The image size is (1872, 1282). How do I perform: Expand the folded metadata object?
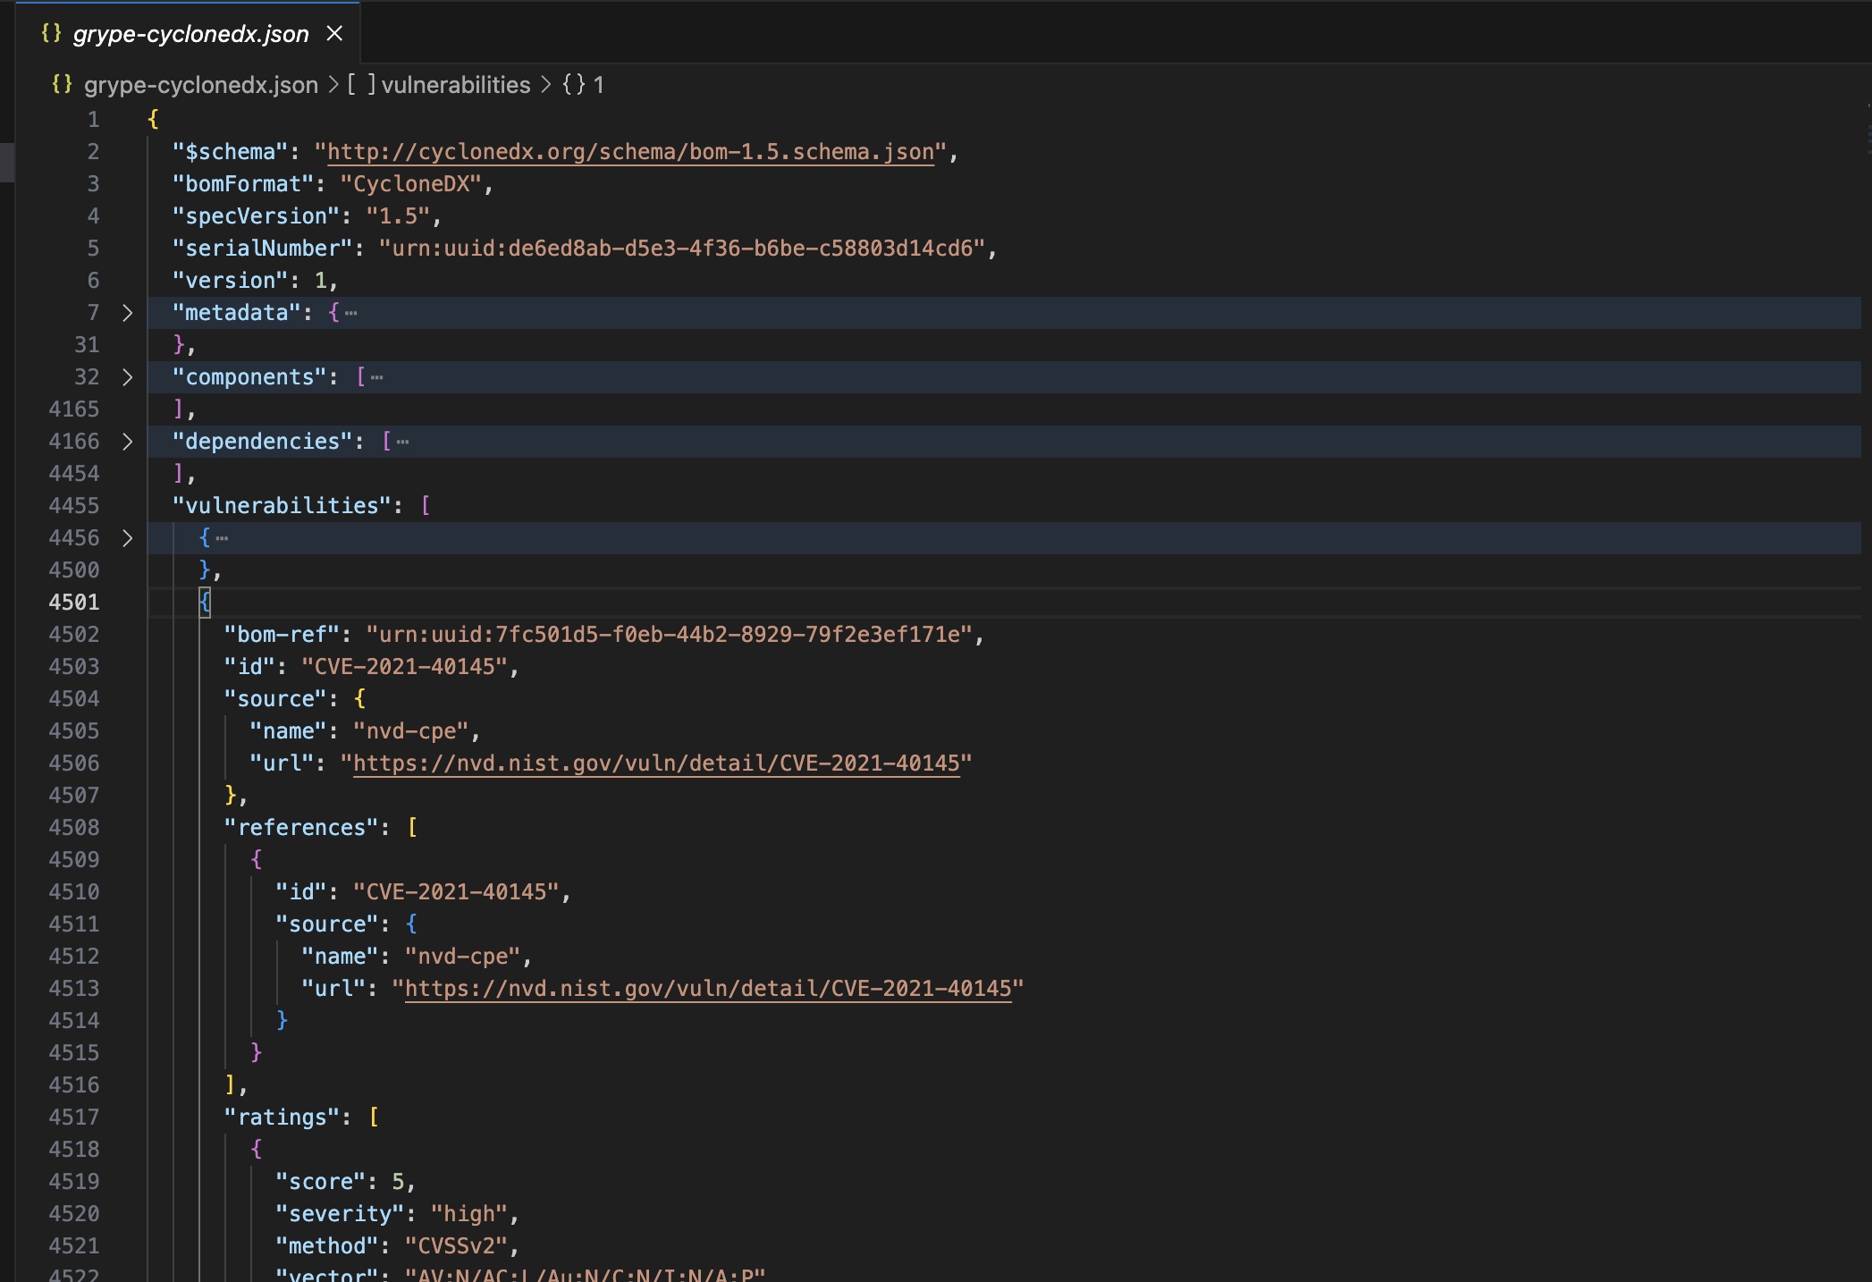pyautogui.click(x=127, y=313)
